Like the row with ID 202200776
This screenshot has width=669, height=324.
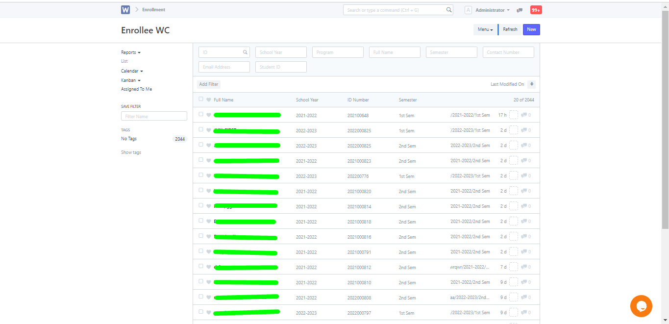(208, 176)
